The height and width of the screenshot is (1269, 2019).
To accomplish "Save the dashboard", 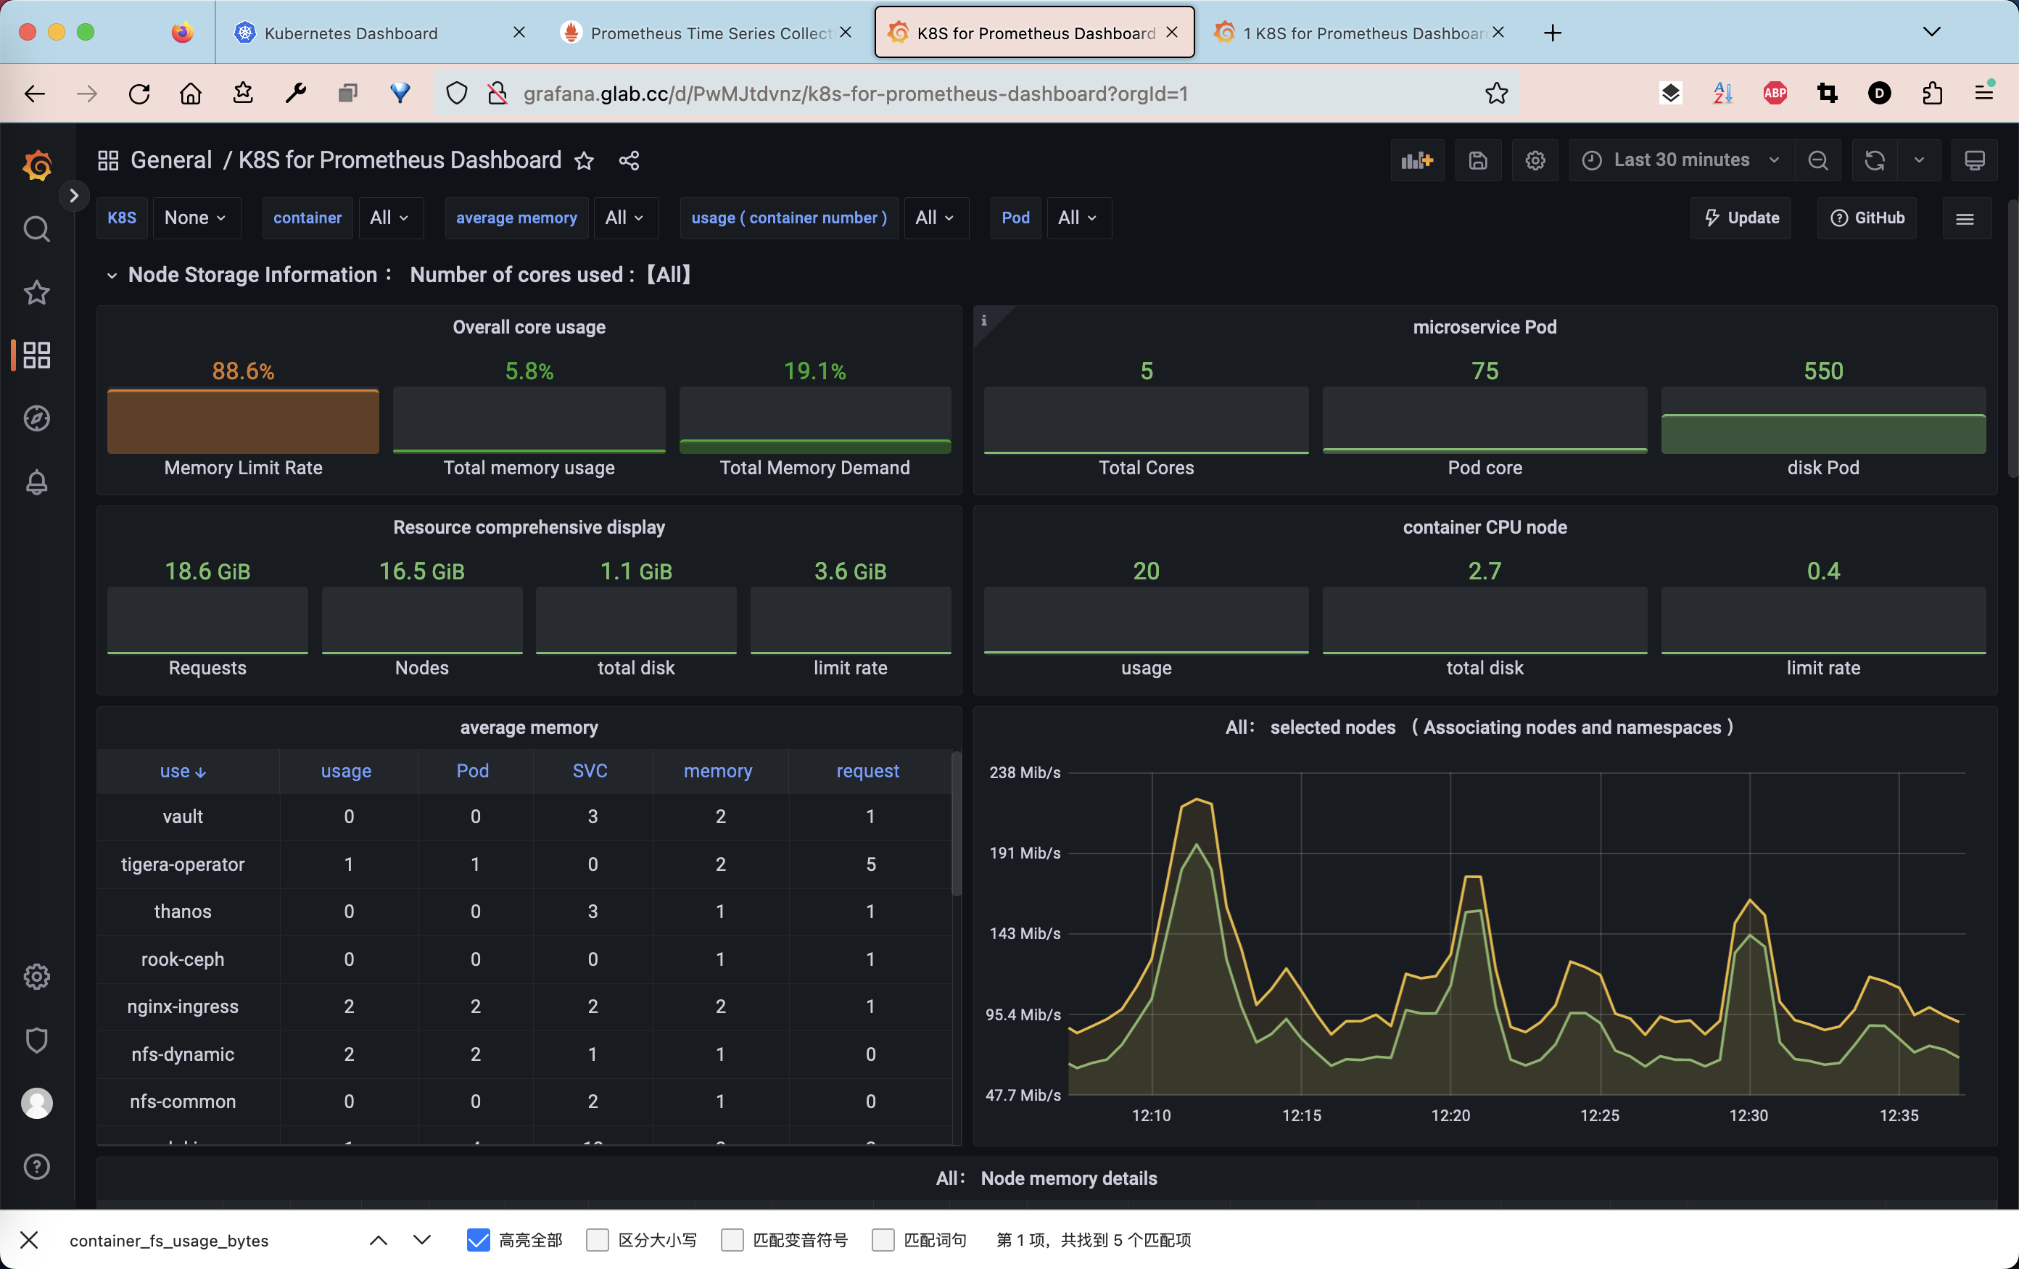I will tap(1478, 160).
